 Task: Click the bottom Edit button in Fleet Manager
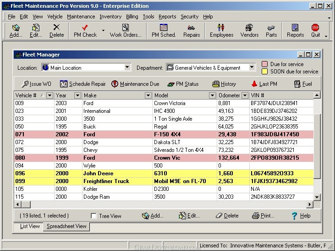pyautogui.click(x=189, y=216)
